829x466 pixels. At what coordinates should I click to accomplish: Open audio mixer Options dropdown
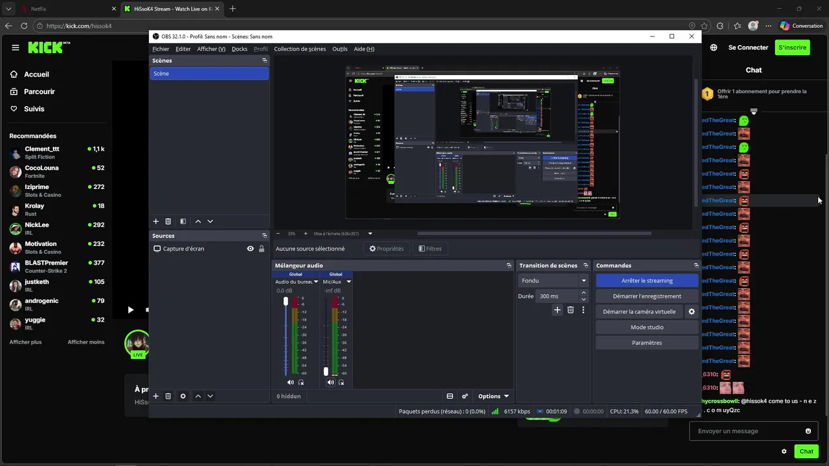pos(494,396)
